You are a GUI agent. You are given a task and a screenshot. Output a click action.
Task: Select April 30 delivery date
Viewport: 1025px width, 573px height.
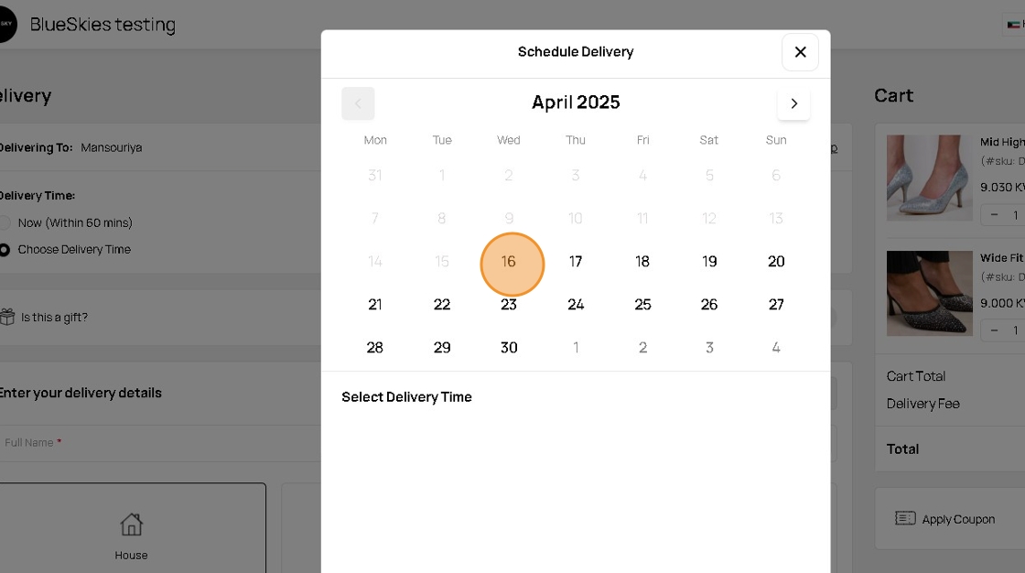pos(509,348)
